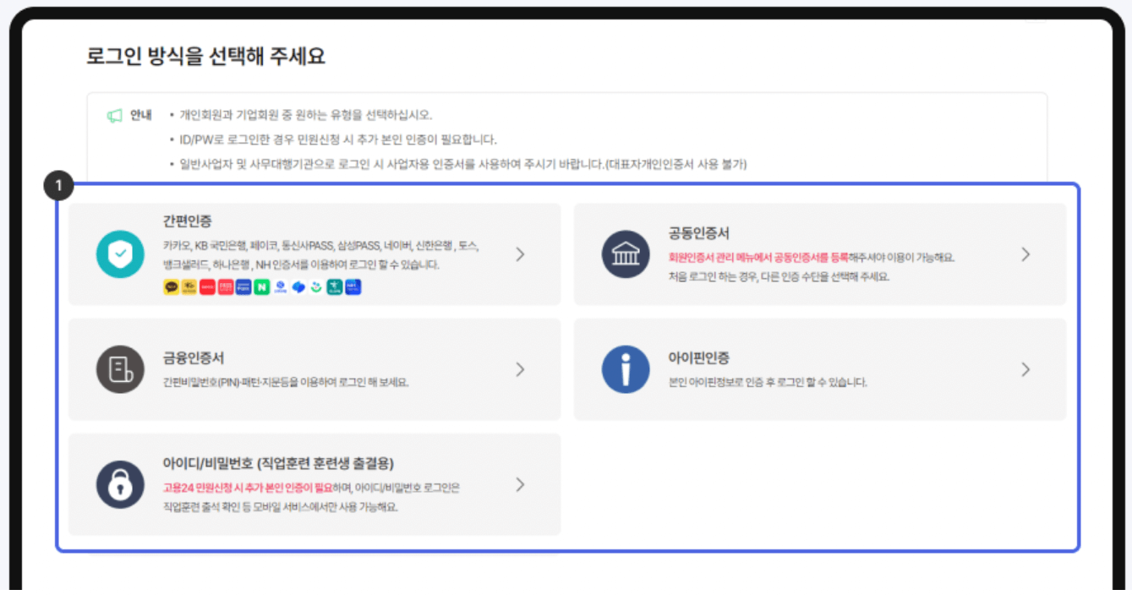Open the 금융인증서 option via chevron
Screen dimensions: 1132x595
(x=520, y=368)
